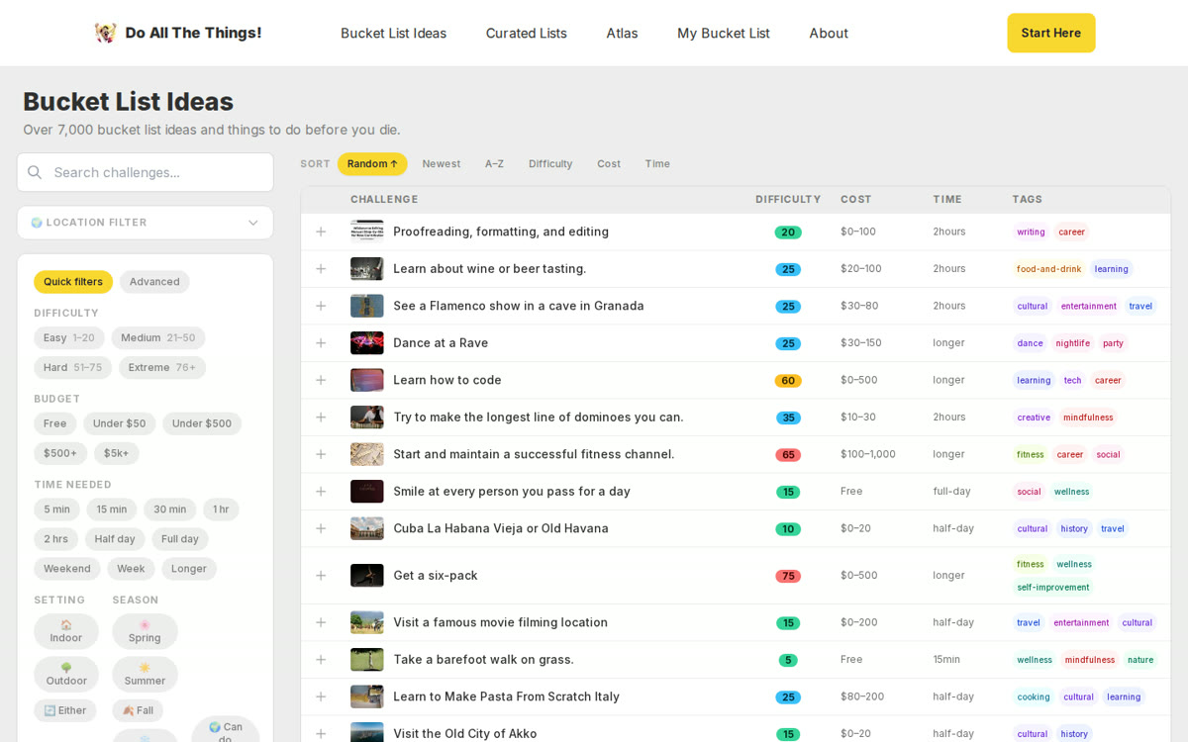Toggle the Extreme 76+ difficulty filter
1188x742 pixels.
[x=162, y=368]
